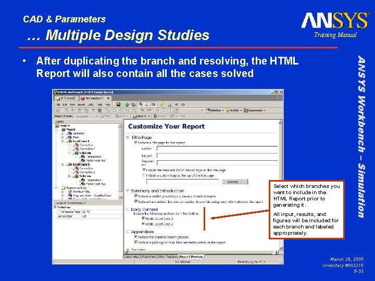Click the Geometry icon in the outline tree

[70, 133]
